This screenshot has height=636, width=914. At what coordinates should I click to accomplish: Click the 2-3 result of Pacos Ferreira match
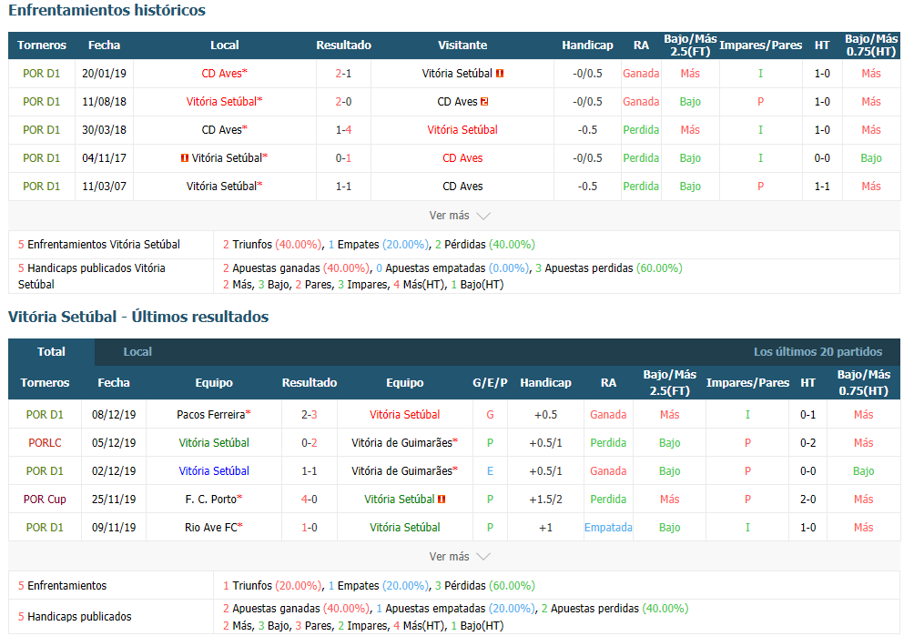click(309, 415)
